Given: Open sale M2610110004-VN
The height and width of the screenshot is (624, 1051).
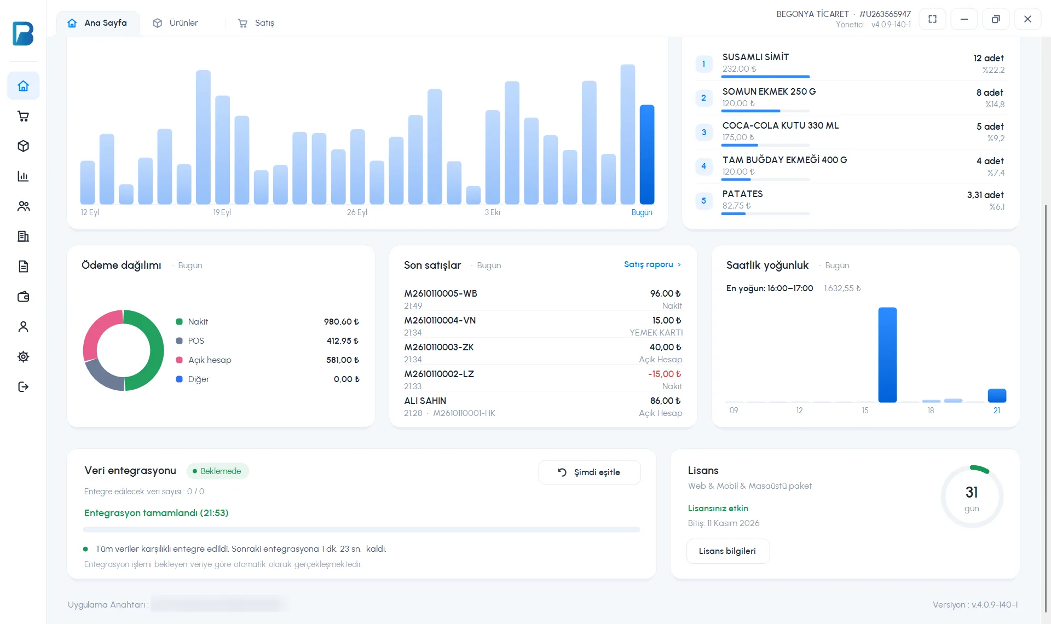Looking at the screenshot, I should (543, 326).
